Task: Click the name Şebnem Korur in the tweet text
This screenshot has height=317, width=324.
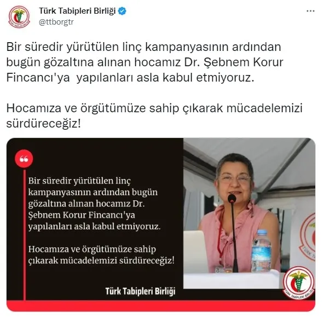Action: (244, 62)
